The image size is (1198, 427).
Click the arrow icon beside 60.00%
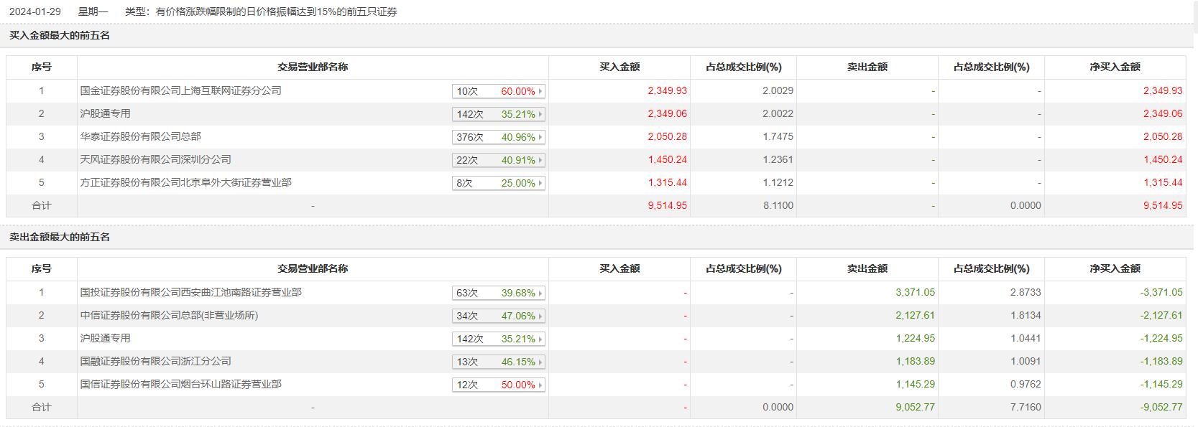pos(540,91)
